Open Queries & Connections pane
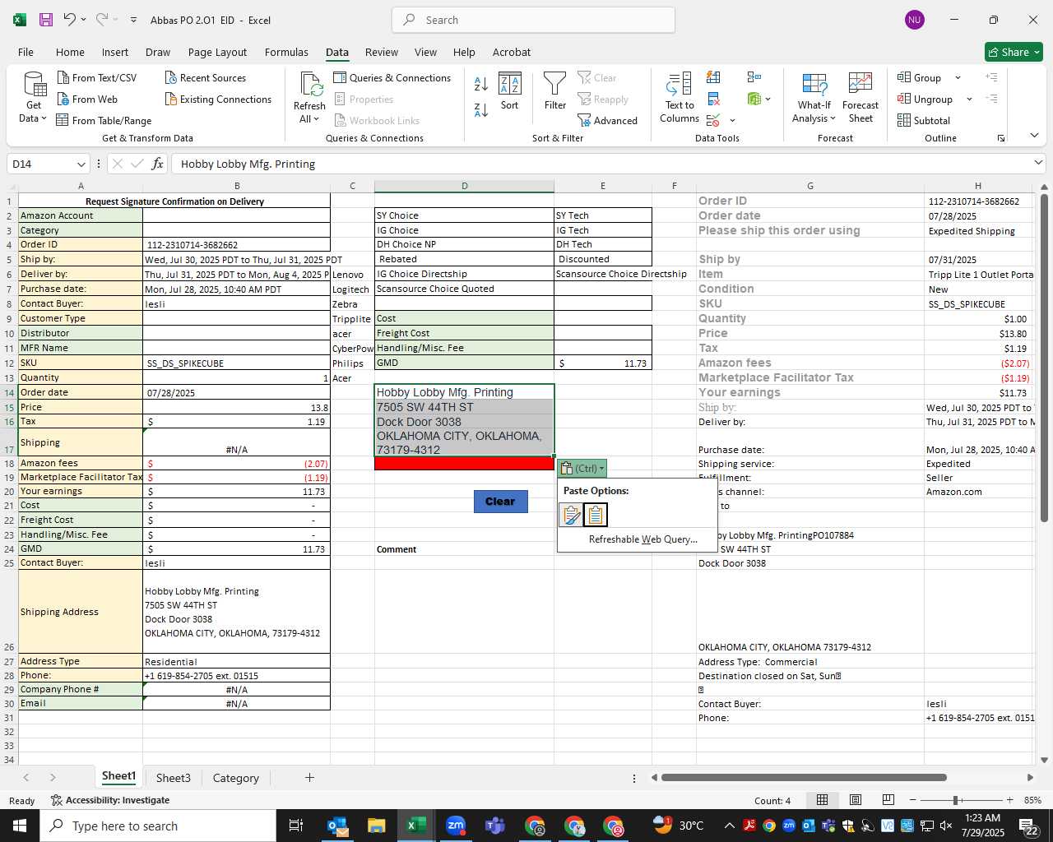The image size is (1053, 842). (x=392, y=77)
